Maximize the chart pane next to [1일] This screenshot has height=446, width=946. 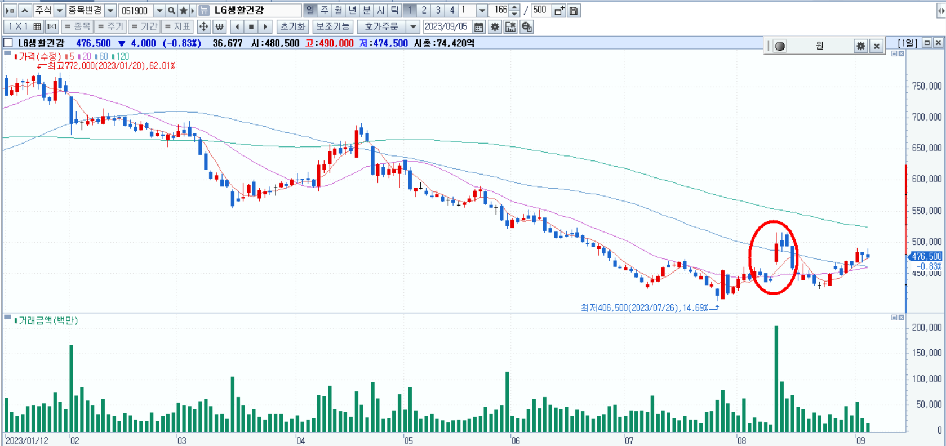(927, 43)
